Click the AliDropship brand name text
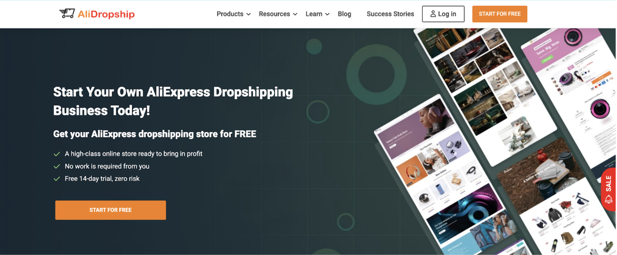617x255 pixels. coord(106,14)
